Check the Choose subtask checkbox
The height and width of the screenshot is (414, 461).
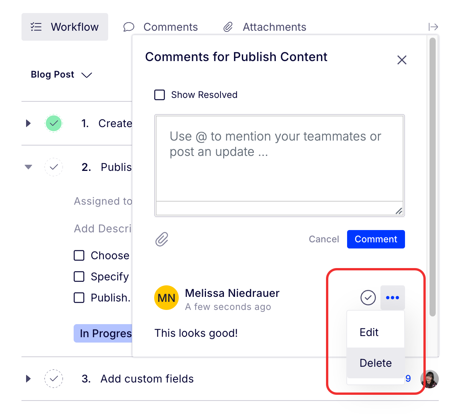[x=79, y=255]
